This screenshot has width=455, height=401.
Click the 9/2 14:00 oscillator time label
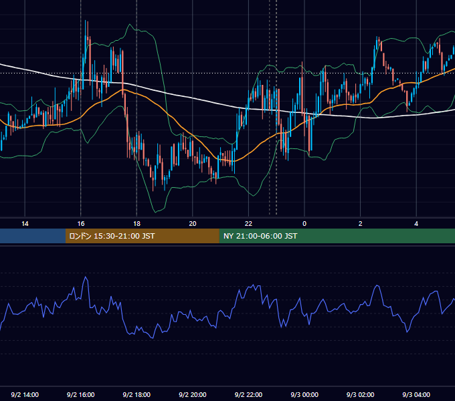point(25,395)
